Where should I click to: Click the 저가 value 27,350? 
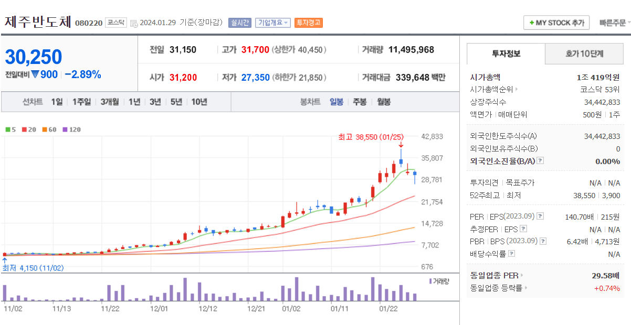tap(256, 78)
